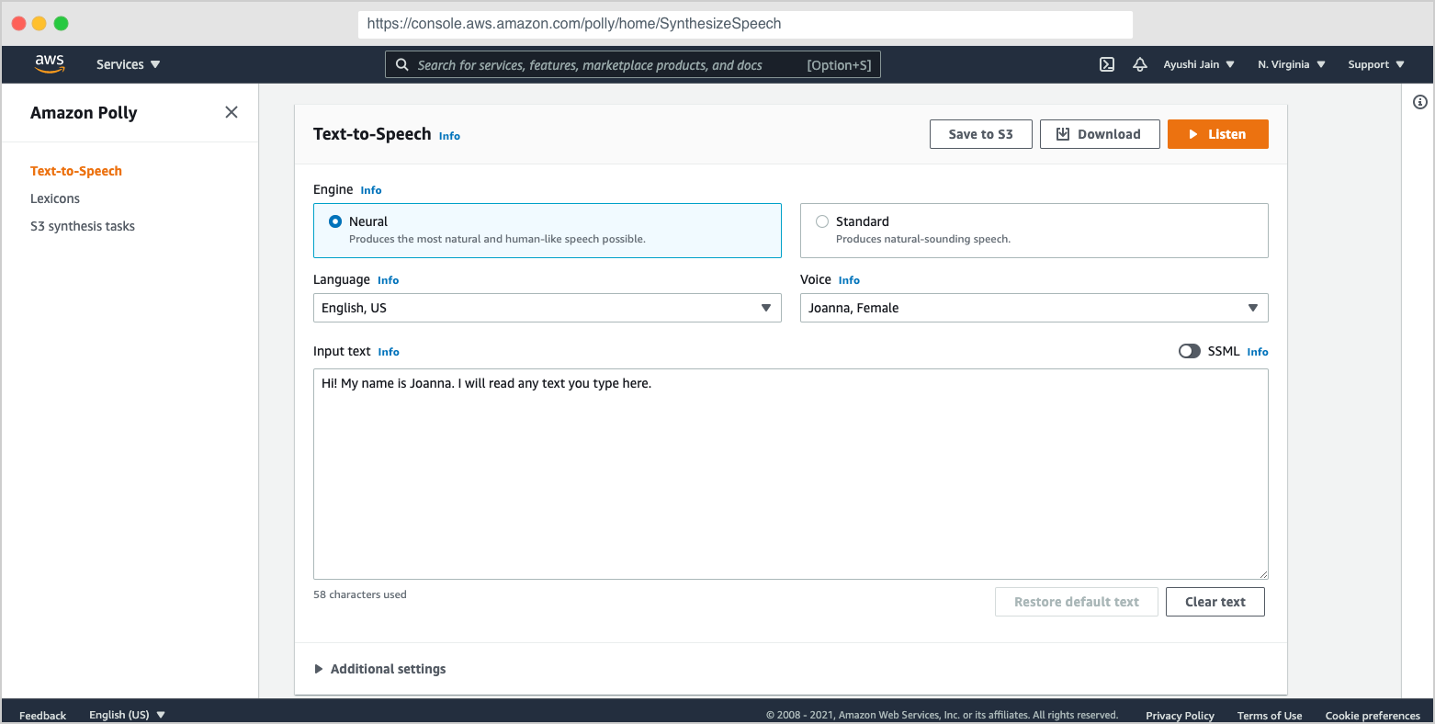1435x724 pixels.
Task: Click the Save to S3 button
Action: pyautogui.click(x=980, y=134)
